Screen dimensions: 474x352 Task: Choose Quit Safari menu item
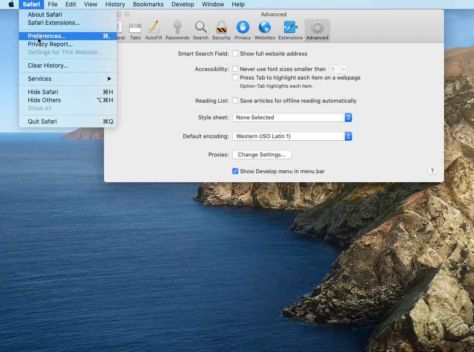tap(68, 121)
